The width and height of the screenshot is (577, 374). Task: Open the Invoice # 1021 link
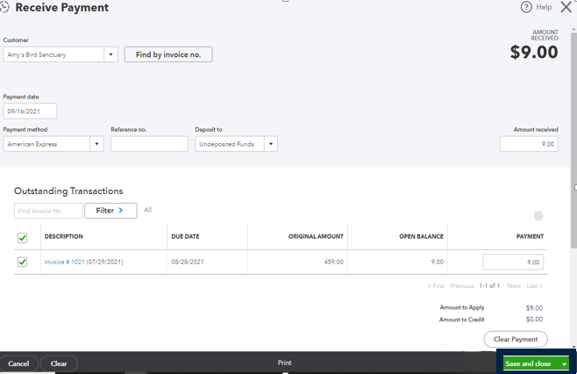[x=64, y=262]
